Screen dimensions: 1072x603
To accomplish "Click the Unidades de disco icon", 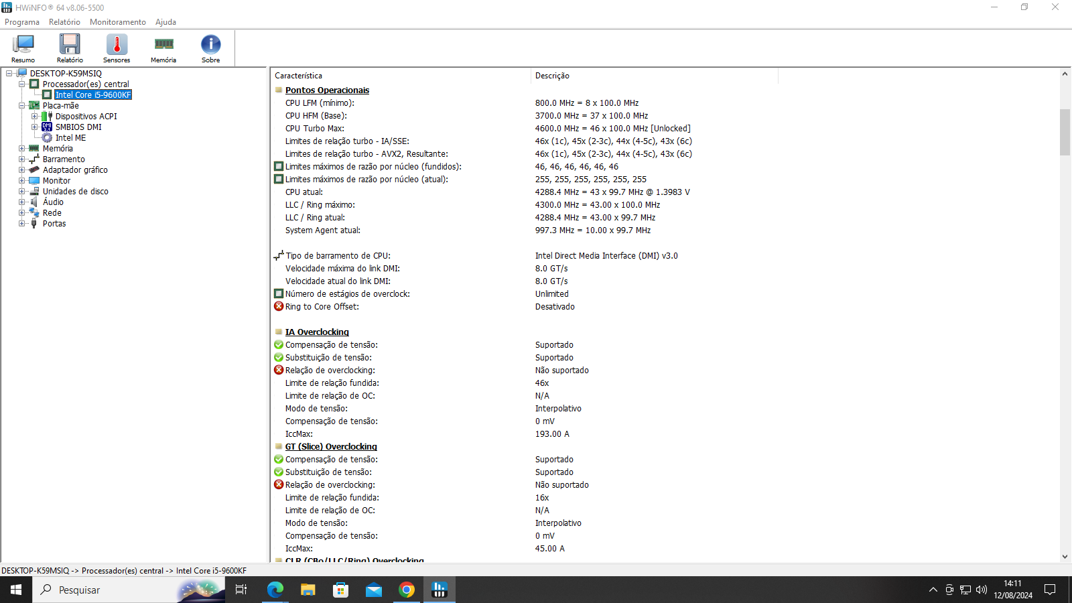I will pyautogui.click(x=34, y=192).
